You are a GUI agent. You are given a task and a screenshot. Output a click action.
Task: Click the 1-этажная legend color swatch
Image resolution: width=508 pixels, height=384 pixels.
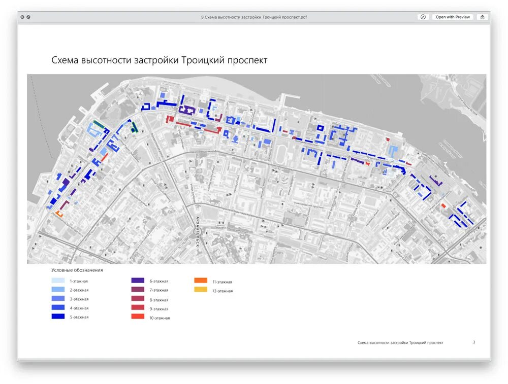tap(58, 281)
